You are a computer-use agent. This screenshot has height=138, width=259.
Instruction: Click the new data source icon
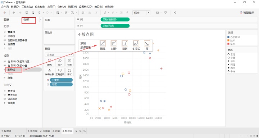coord(33,13)
